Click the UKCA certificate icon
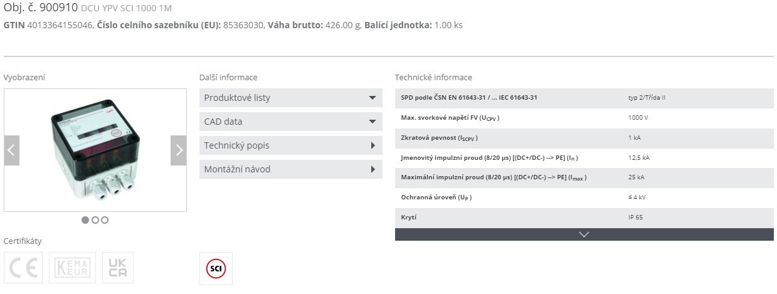Screen dimensions: 777x294 (x=117, y=268)
